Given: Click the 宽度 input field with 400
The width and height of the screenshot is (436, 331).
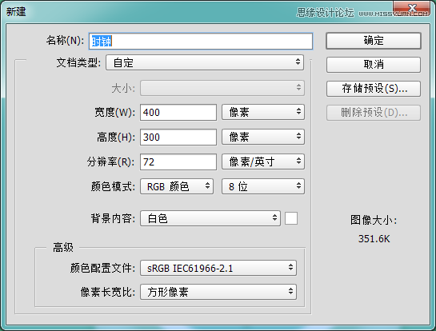Looking at the screenshot, I should click(178, 112).
